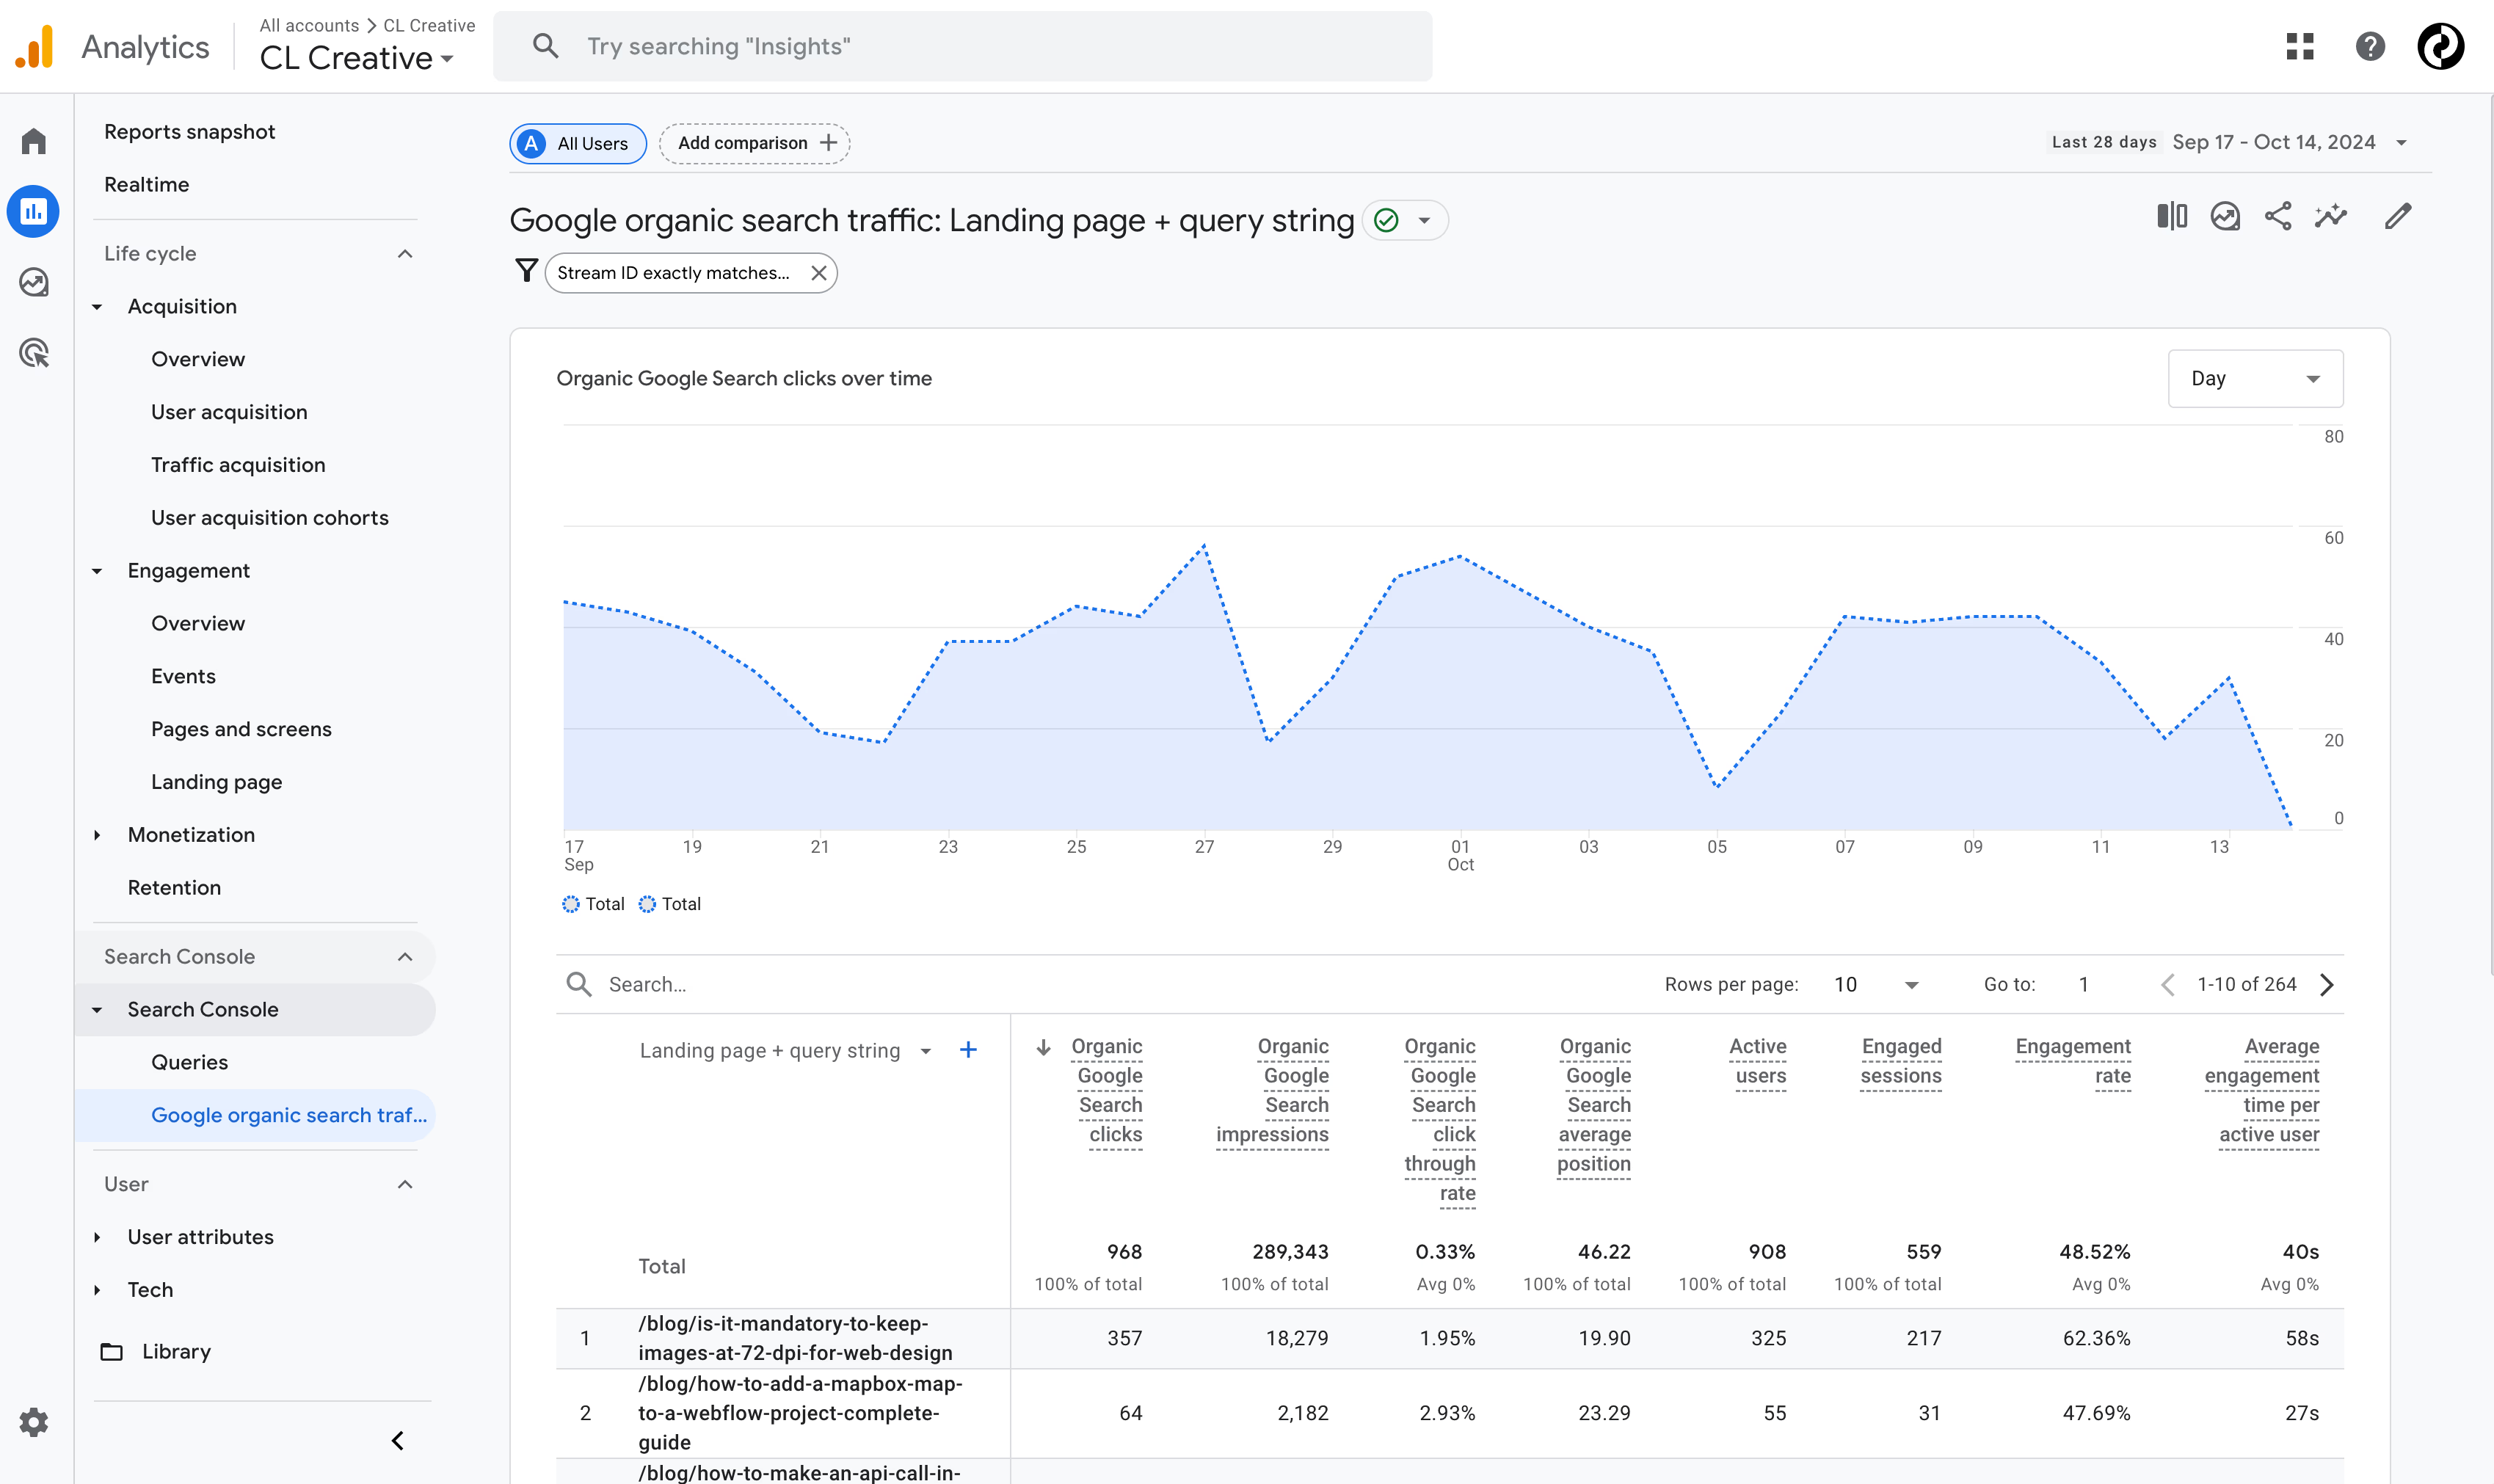Open the Realtime report

tap(146, 185)
